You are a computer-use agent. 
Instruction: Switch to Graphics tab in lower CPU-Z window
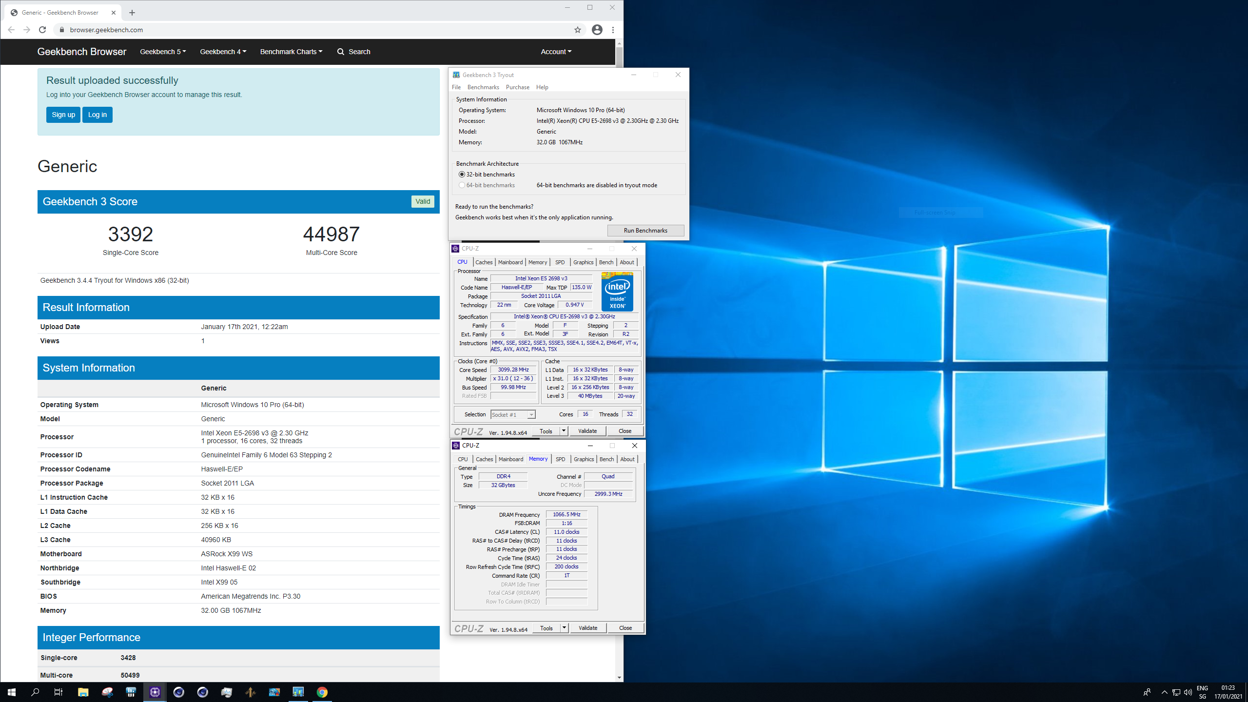[584, 459]
